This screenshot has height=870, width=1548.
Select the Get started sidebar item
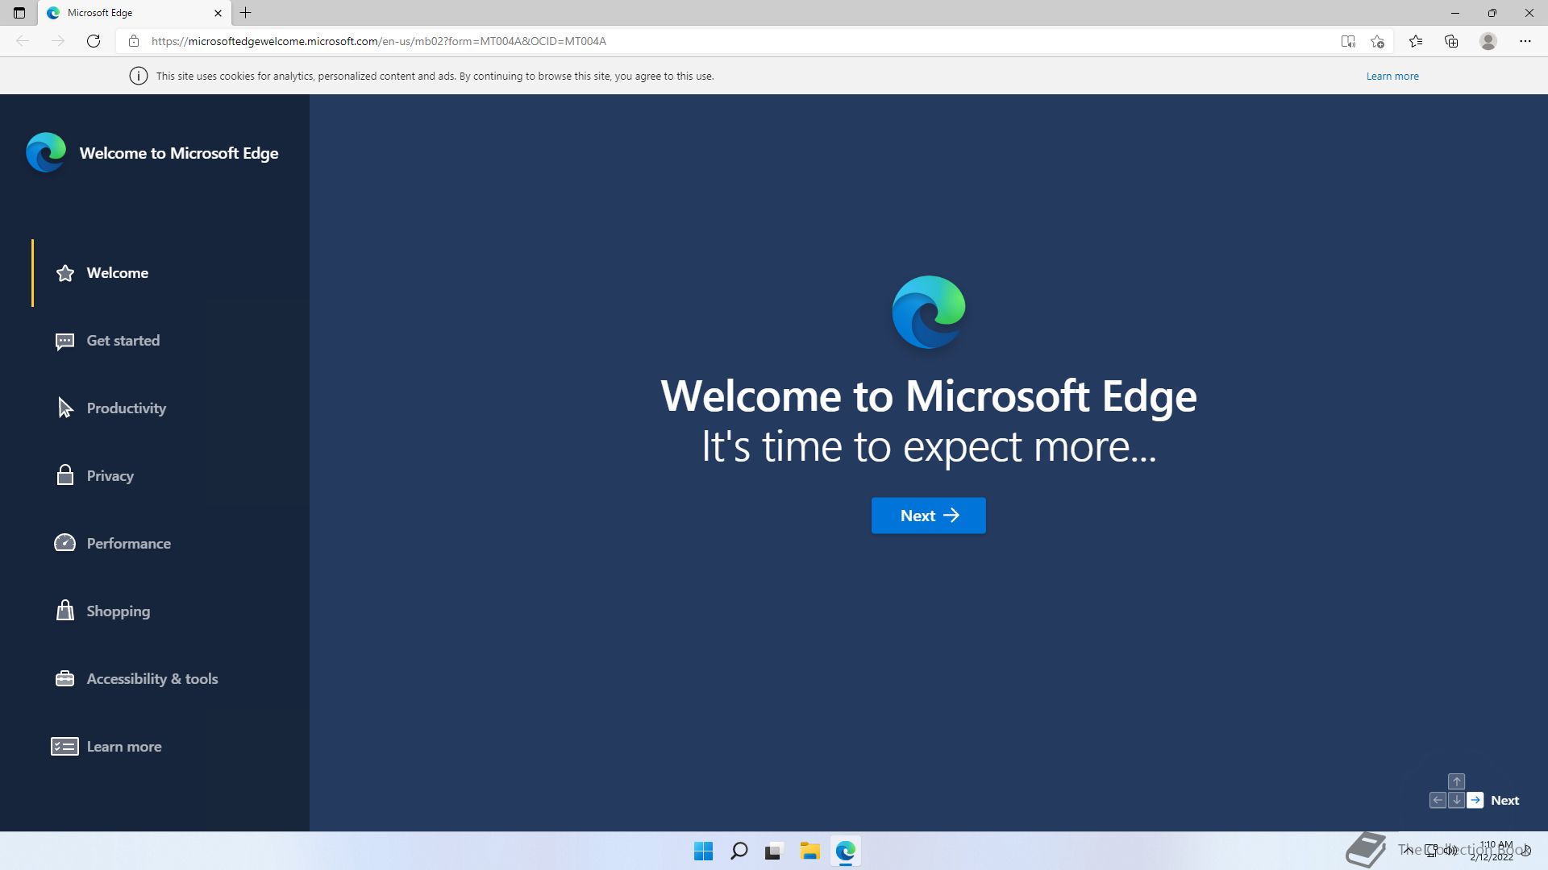click(171, 341)
